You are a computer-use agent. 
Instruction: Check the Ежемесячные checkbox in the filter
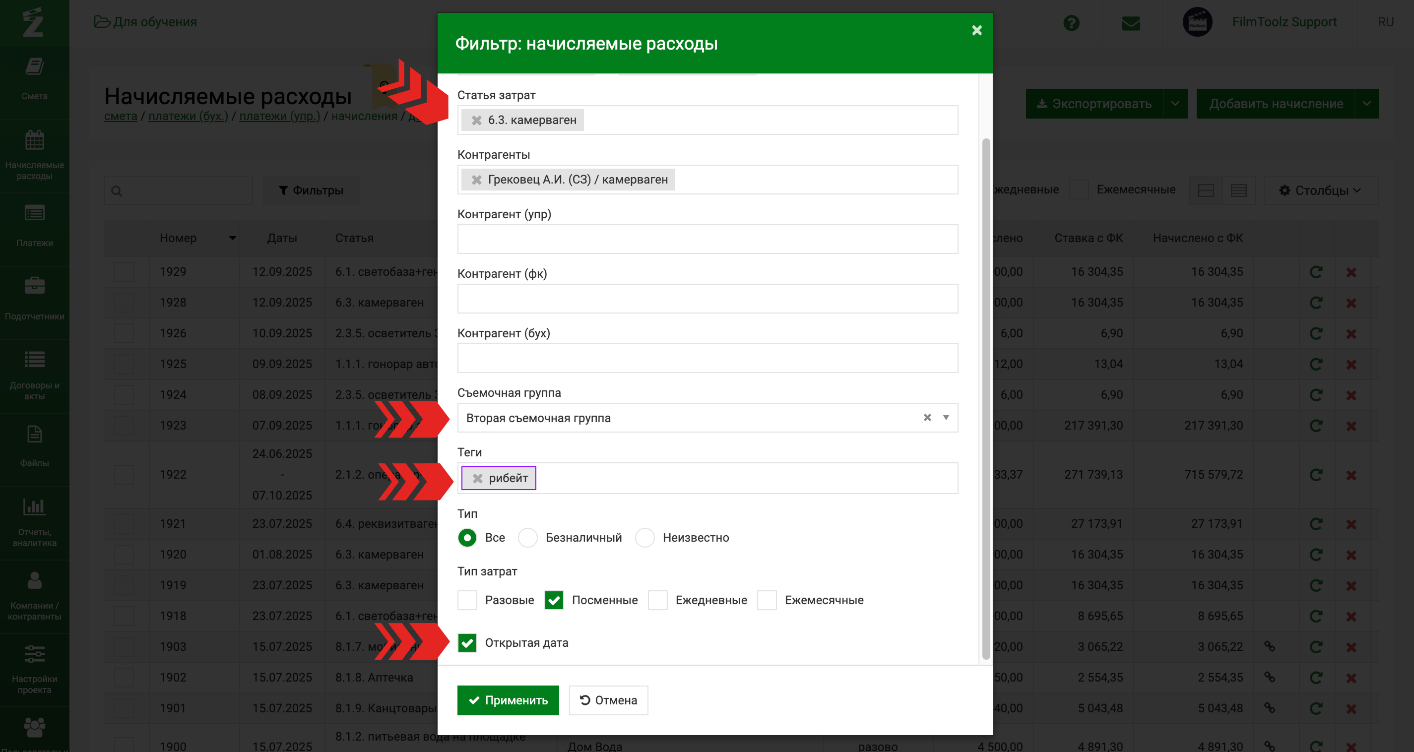[767, 601]
